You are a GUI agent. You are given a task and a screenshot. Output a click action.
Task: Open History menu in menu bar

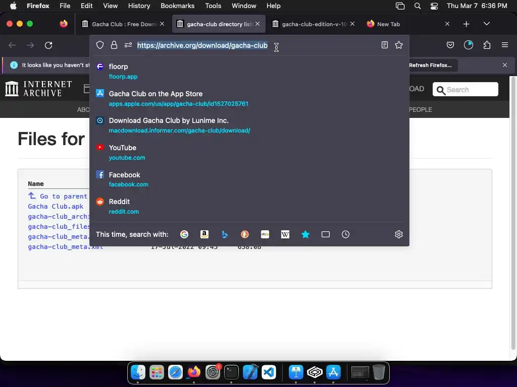point(139,6)
